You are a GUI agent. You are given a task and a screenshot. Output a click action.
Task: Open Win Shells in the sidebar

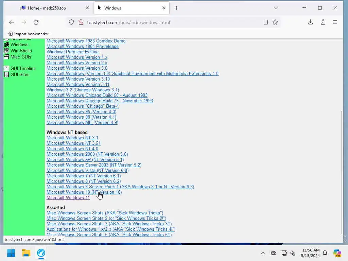[21, 51]
